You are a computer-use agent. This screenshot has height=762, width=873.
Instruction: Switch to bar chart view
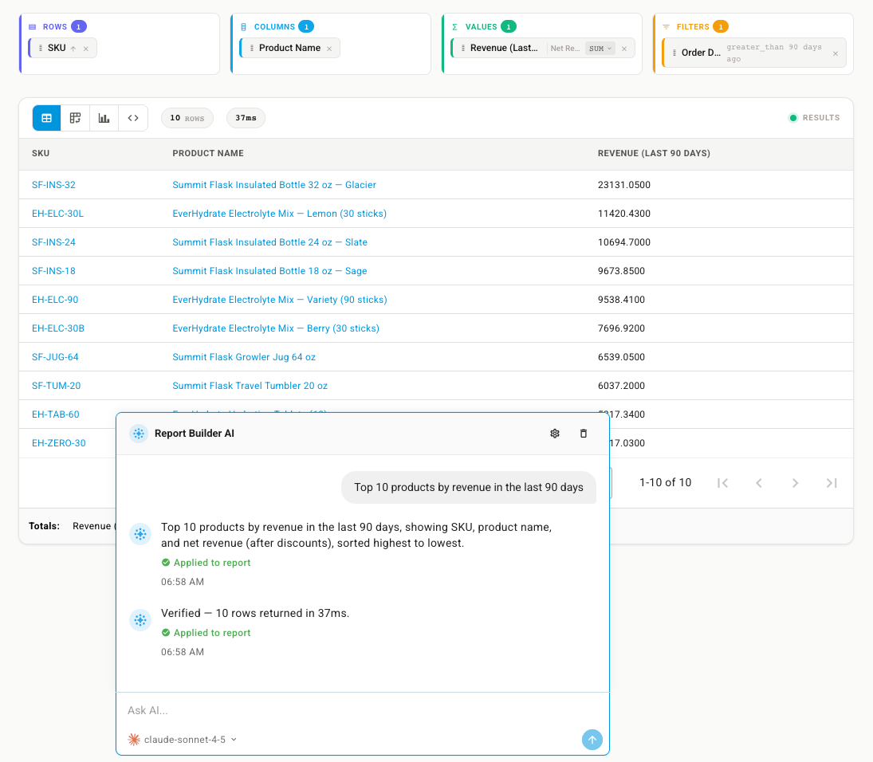tap(104, 118)
